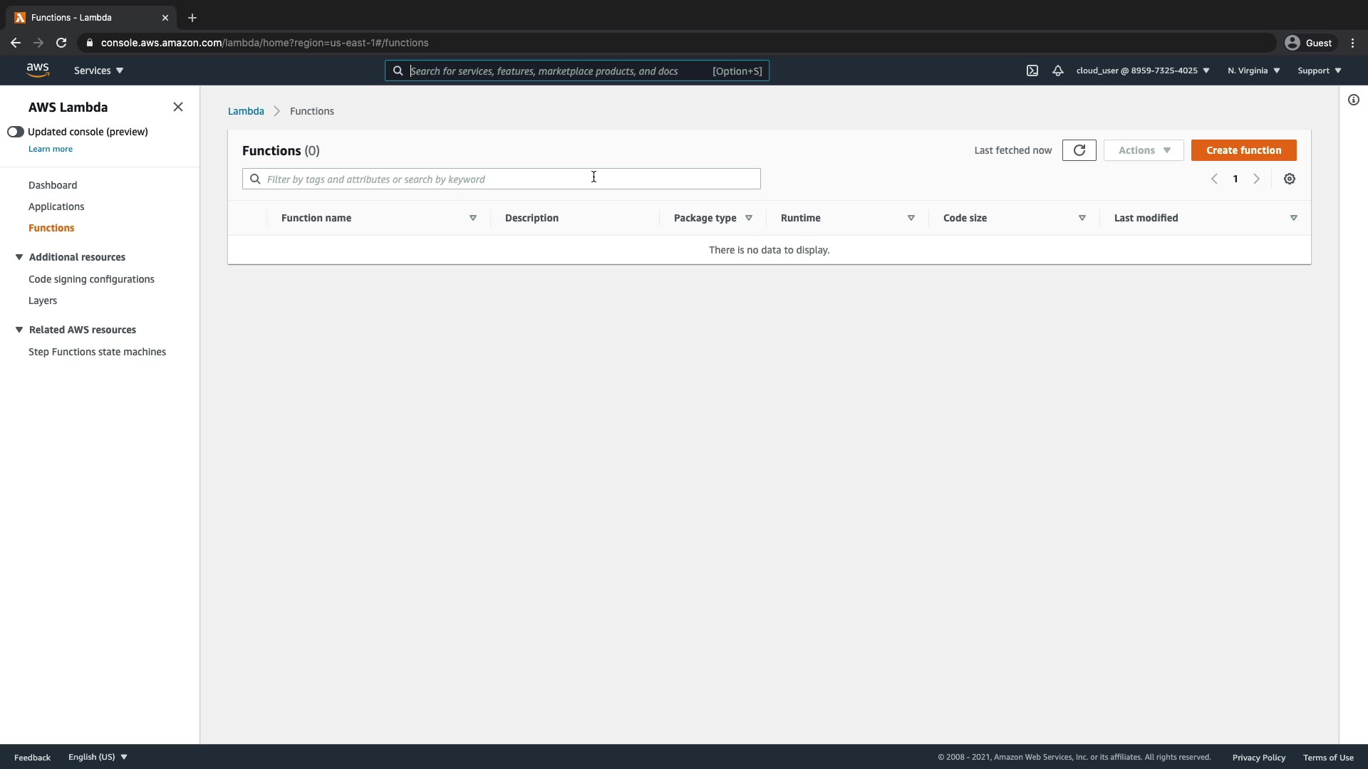Open the Services dropdown menu
This screenshot has height=769, width=1368.
tap(98, 70)
